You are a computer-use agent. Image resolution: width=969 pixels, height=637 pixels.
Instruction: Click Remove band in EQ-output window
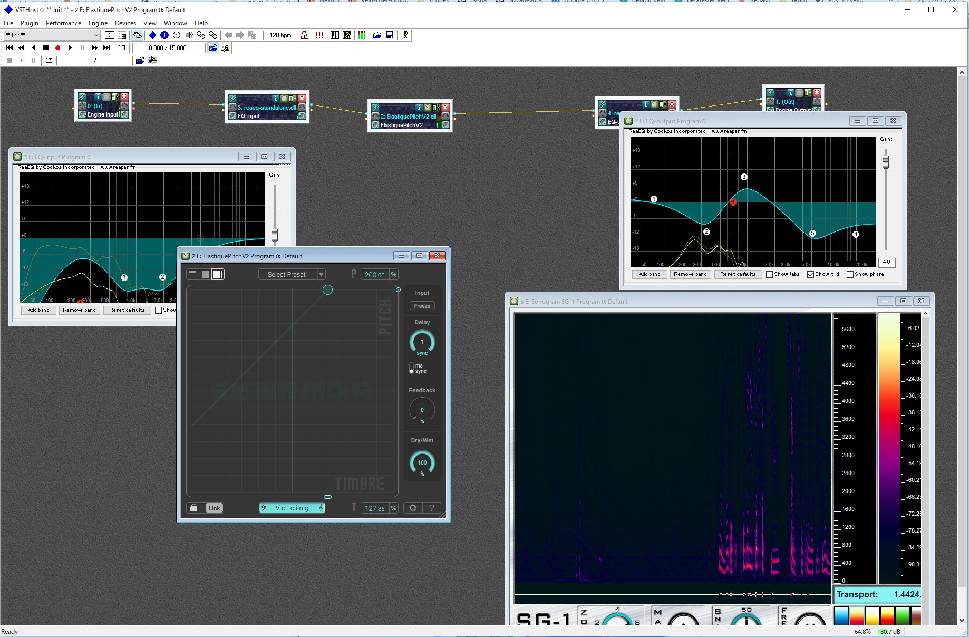[690, 274]
